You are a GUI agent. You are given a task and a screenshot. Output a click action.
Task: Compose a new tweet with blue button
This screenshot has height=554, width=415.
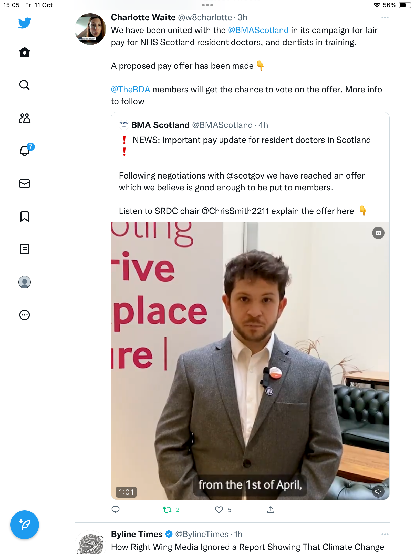pyautogui.click(x=25, y=525)
